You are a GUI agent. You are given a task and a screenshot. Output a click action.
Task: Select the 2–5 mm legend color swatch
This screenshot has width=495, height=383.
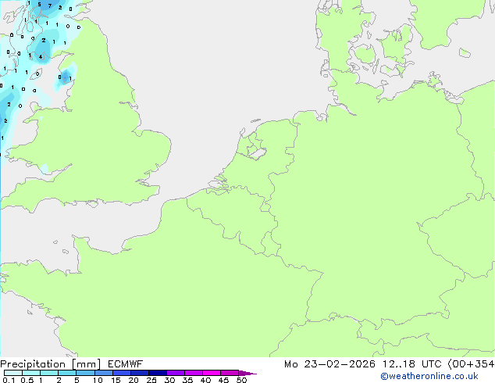[67, 373]
